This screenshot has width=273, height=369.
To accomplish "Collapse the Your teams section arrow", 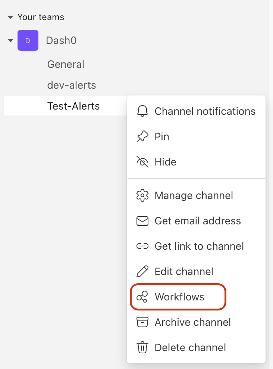I will pos(10,18).
